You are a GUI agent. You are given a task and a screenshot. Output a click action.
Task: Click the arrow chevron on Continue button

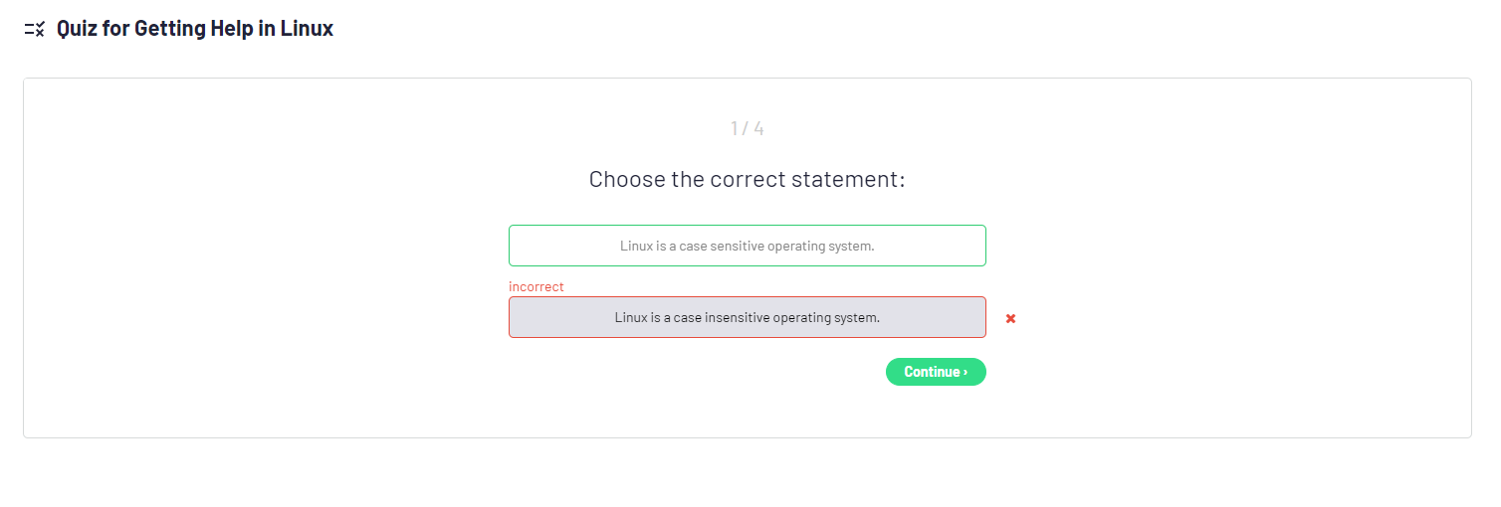(x=965, y=372)
